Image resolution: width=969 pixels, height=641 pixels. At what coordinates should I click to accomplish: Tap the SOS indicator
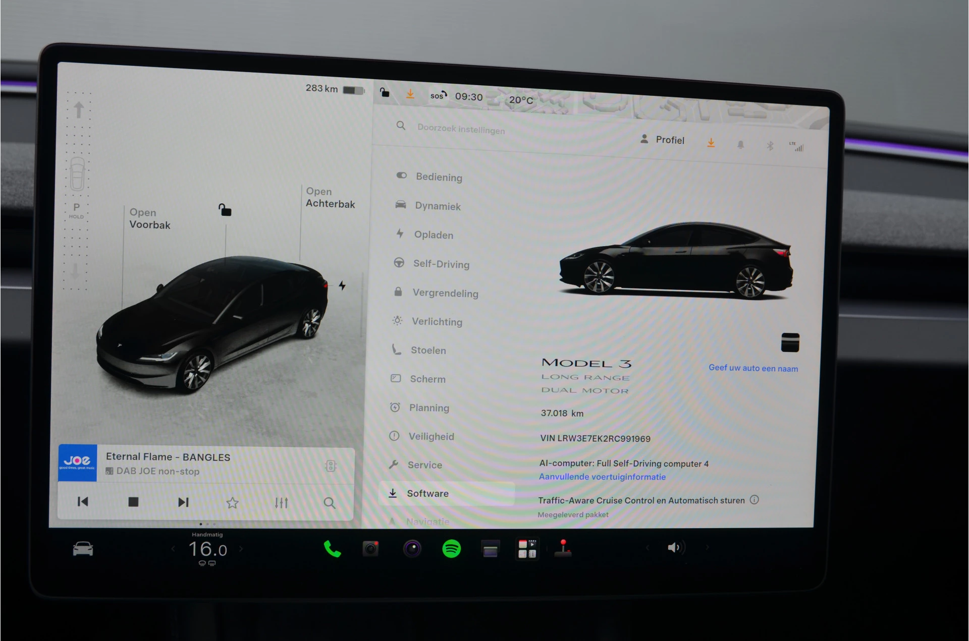(x=438, y=95)
